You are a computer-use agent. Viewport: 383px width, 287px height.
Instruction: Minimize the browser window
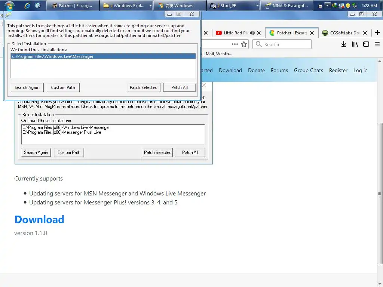(352, 15)
